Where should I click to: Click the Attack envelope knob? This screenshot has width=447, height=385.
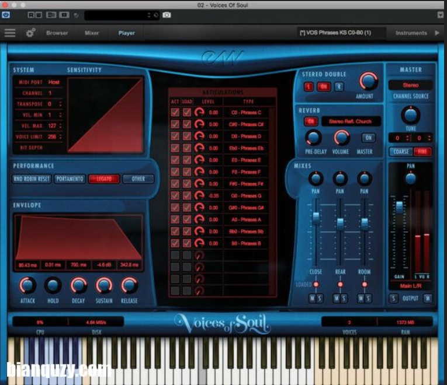pos(27,285)
